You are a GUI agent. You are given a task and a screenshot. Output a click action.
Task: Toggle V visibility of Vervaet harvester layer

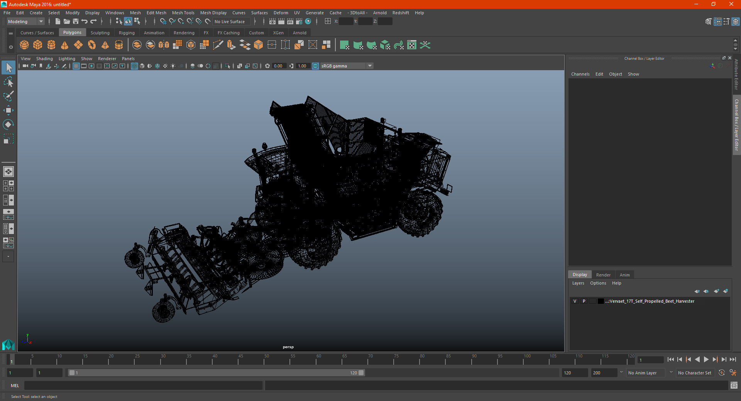[575, 301]
